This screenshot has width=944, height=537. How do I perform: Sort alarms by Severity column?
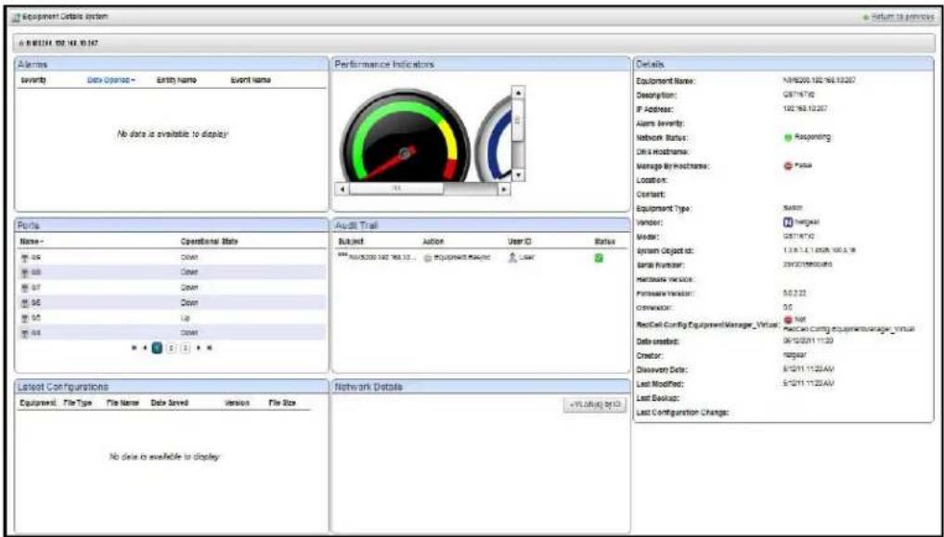tap(33, 80)
